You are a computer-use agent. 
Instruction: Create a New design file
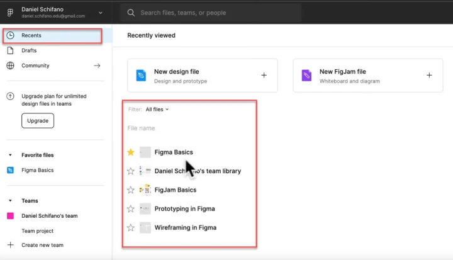[203, 76]
